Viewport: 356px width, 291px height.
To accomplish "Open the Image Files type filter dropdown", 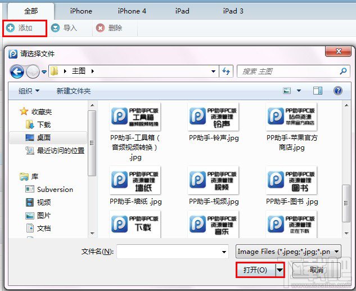I will click(289, 252).
